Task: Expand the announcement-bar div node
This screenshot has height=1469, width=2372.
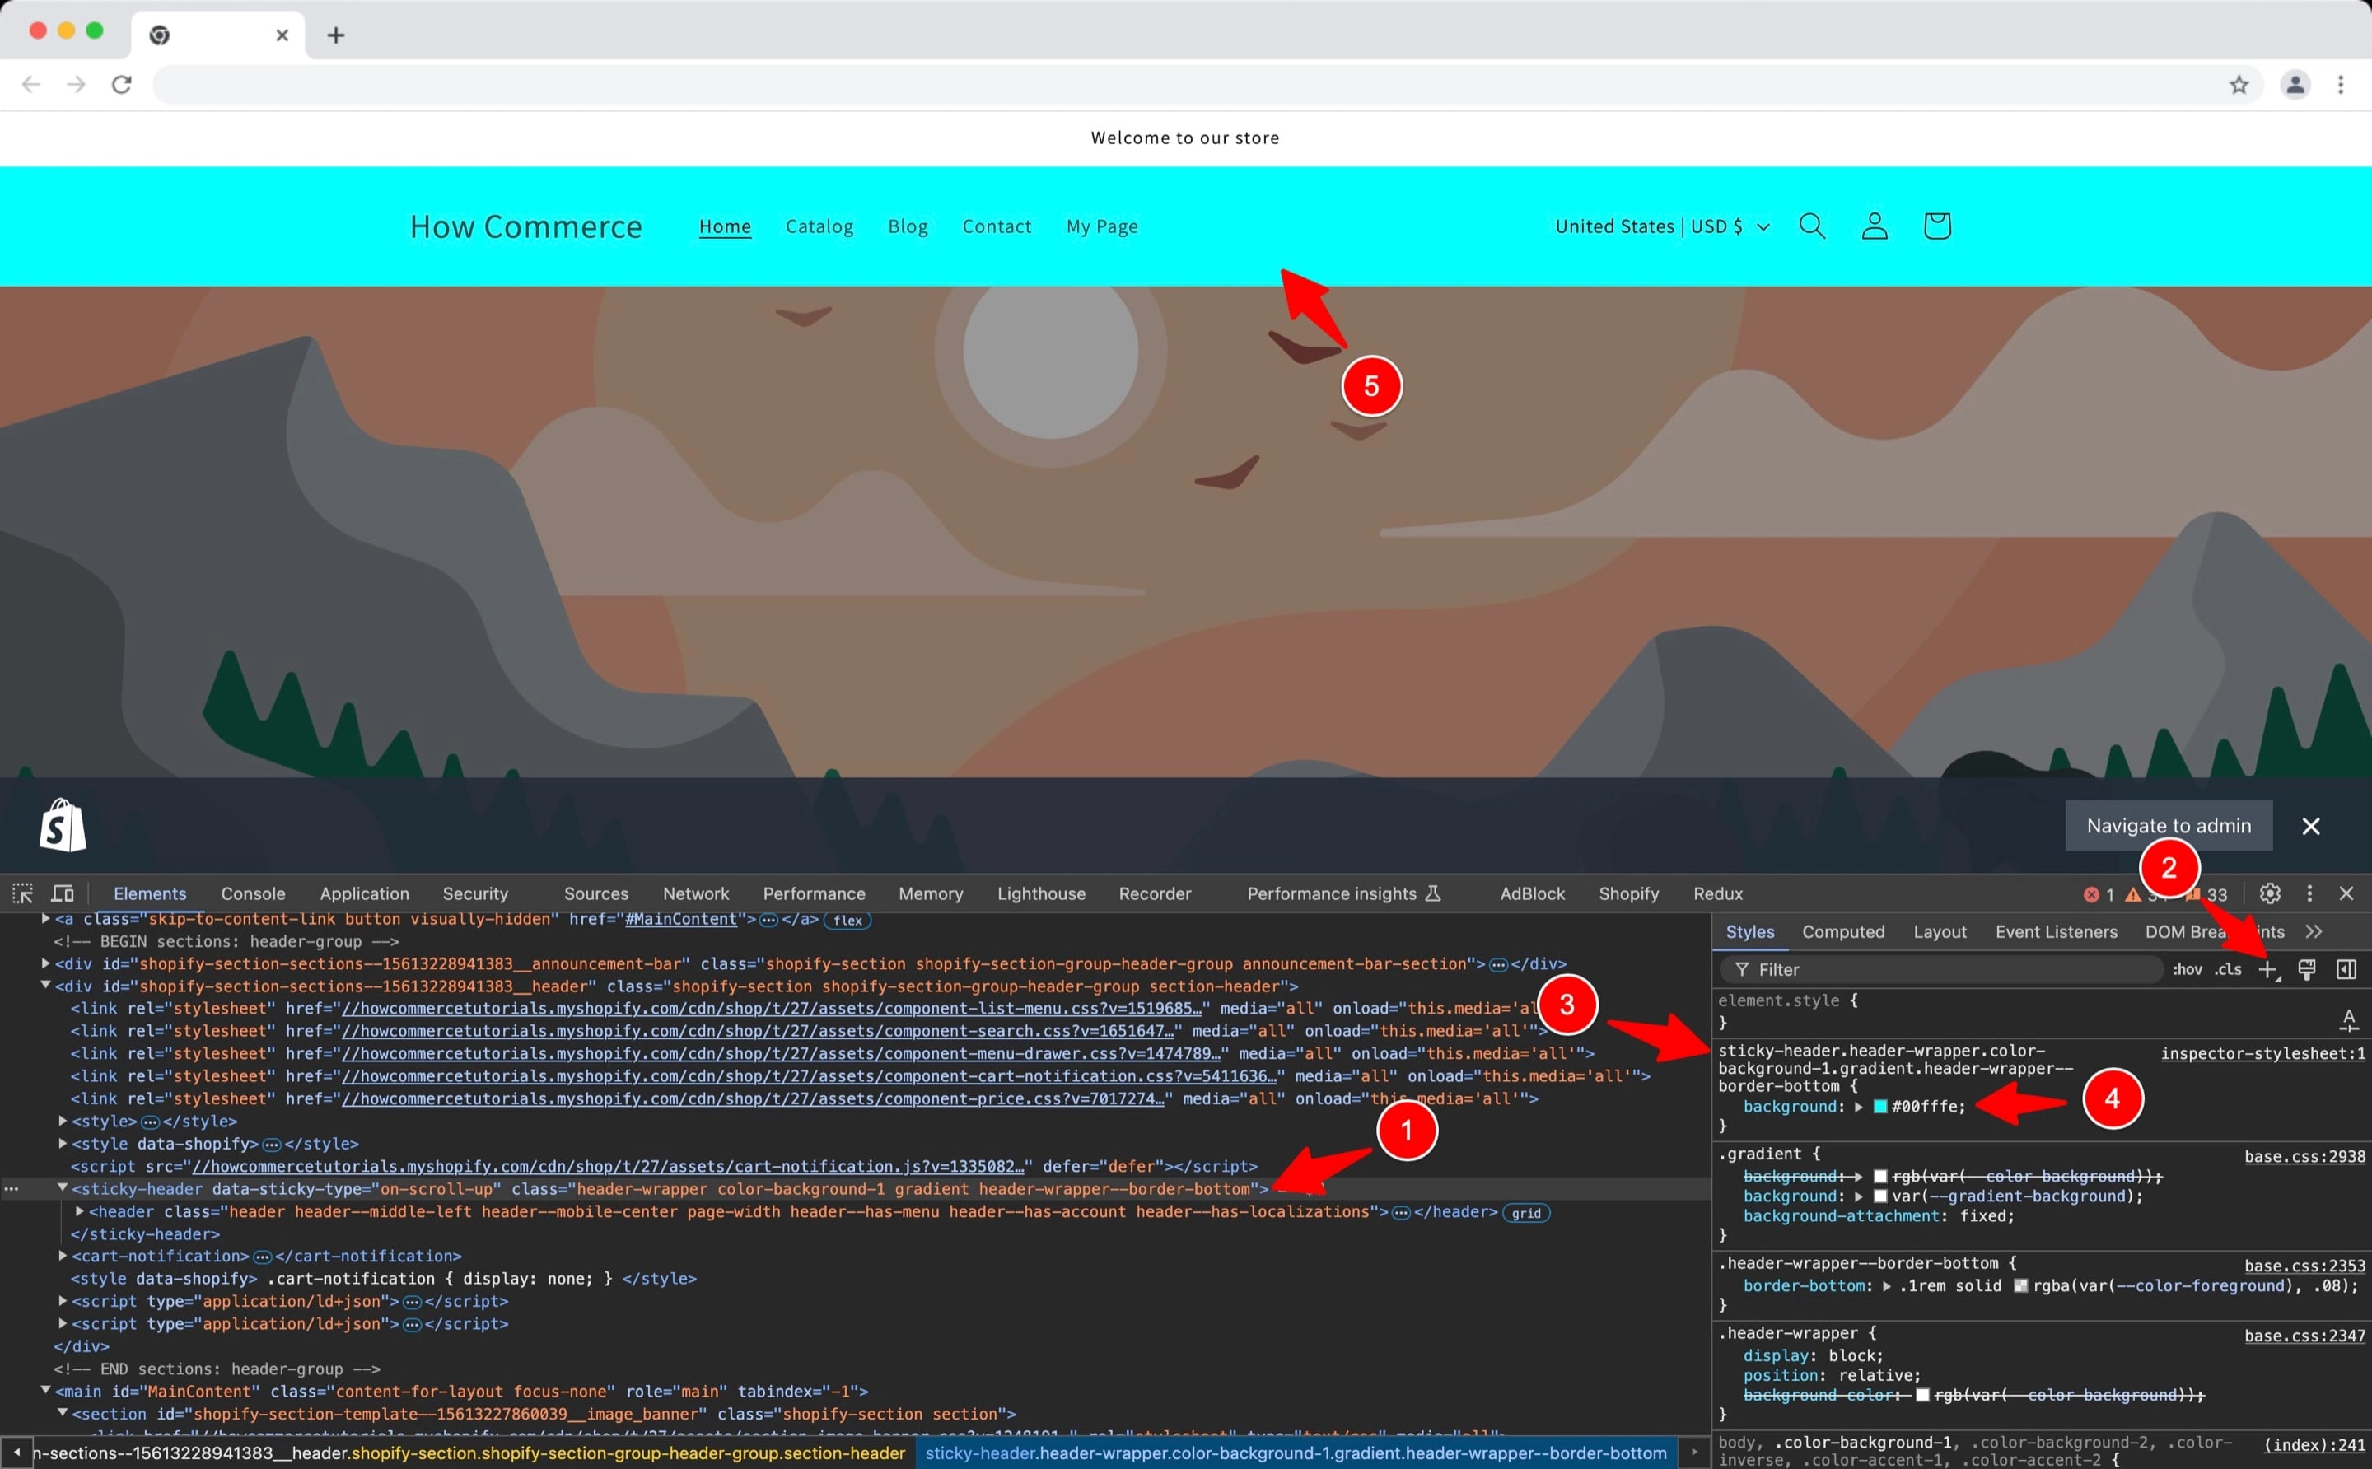Action: (44, 963)
